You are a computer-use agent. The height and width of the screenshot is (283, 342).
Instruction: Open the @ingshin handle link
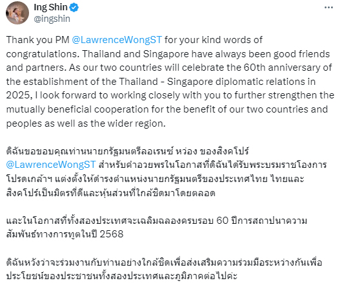click(x=52, y=19)
